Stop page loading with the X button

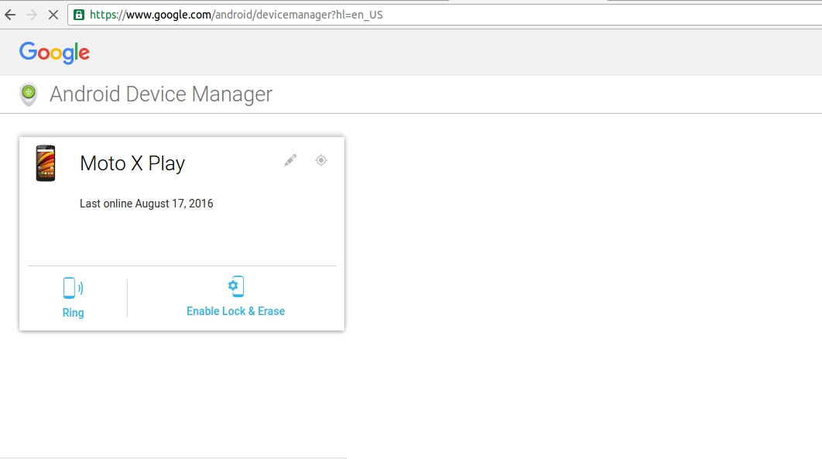point(53,15)
